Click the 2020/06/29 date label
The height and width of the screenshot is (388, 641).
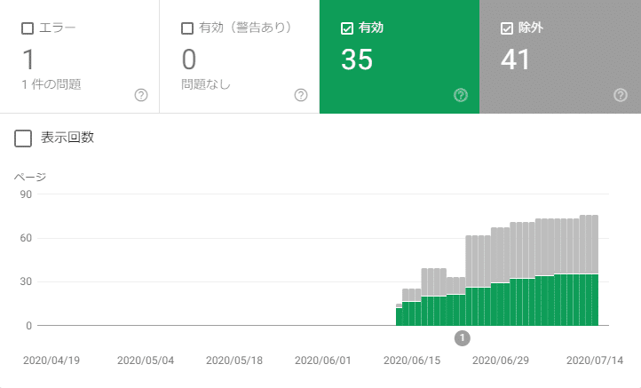[x=501, y=360]
